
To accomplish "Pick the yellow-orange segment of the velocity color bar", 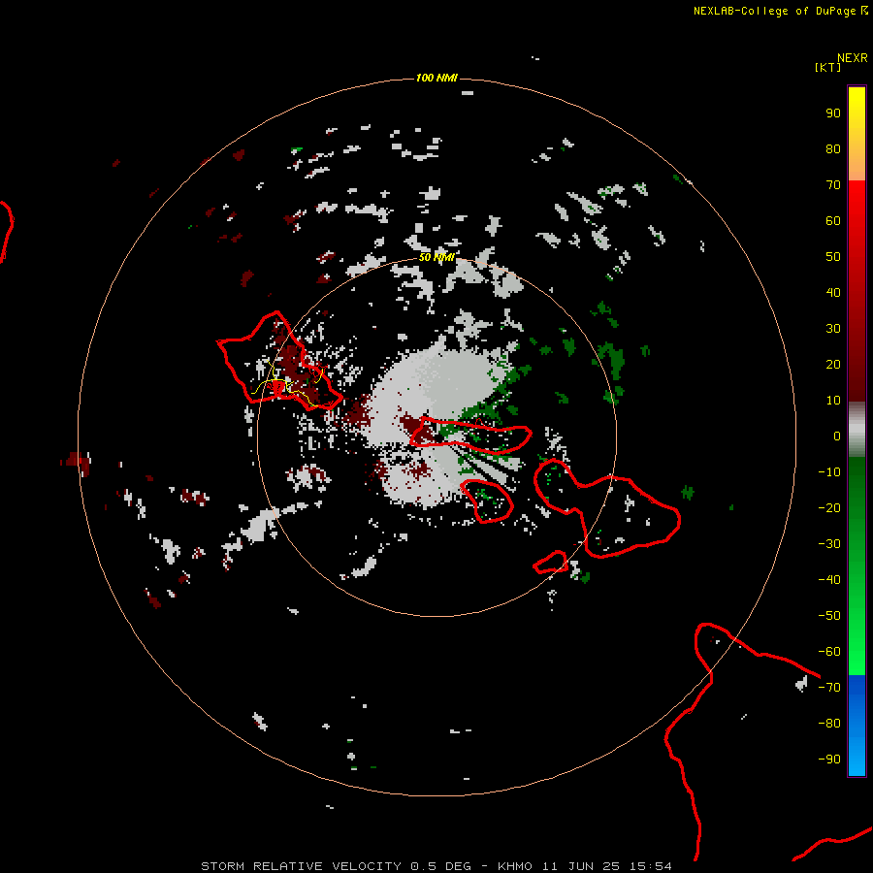I will coord(857,134).
